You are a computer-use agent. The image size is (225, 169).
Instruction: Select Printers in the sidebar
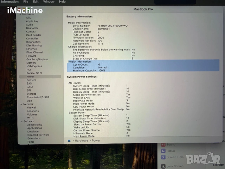click(x=31, y=80)
